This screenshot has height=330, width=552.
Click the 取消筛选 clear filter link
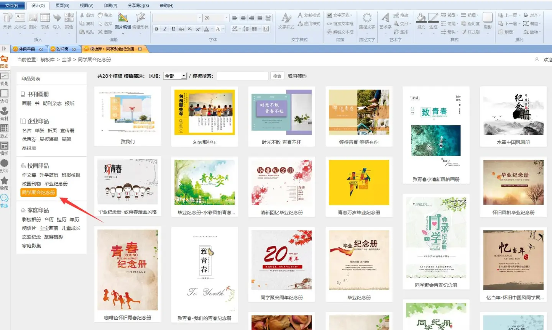(x=297, y=76)
